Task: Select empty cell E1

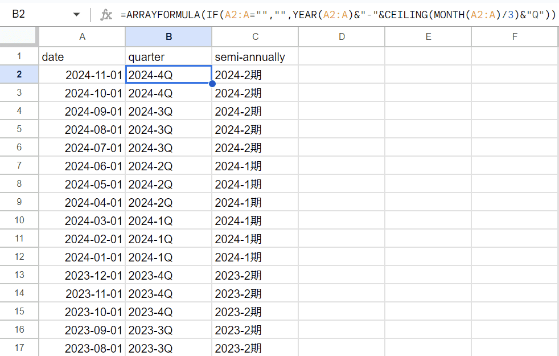Action: pos(428,56)
